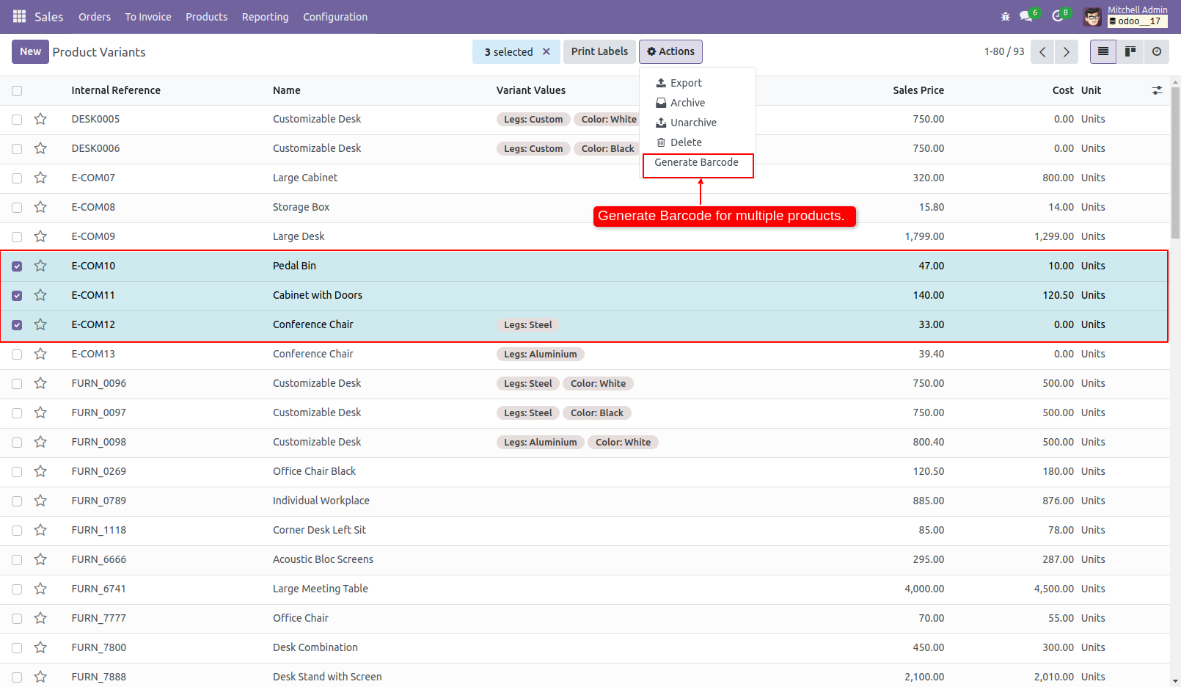Check the checkbox for E-COM13 Conference Chair
The width and height of the screenshot is (1181, 687).
click(x=17, y=354)
